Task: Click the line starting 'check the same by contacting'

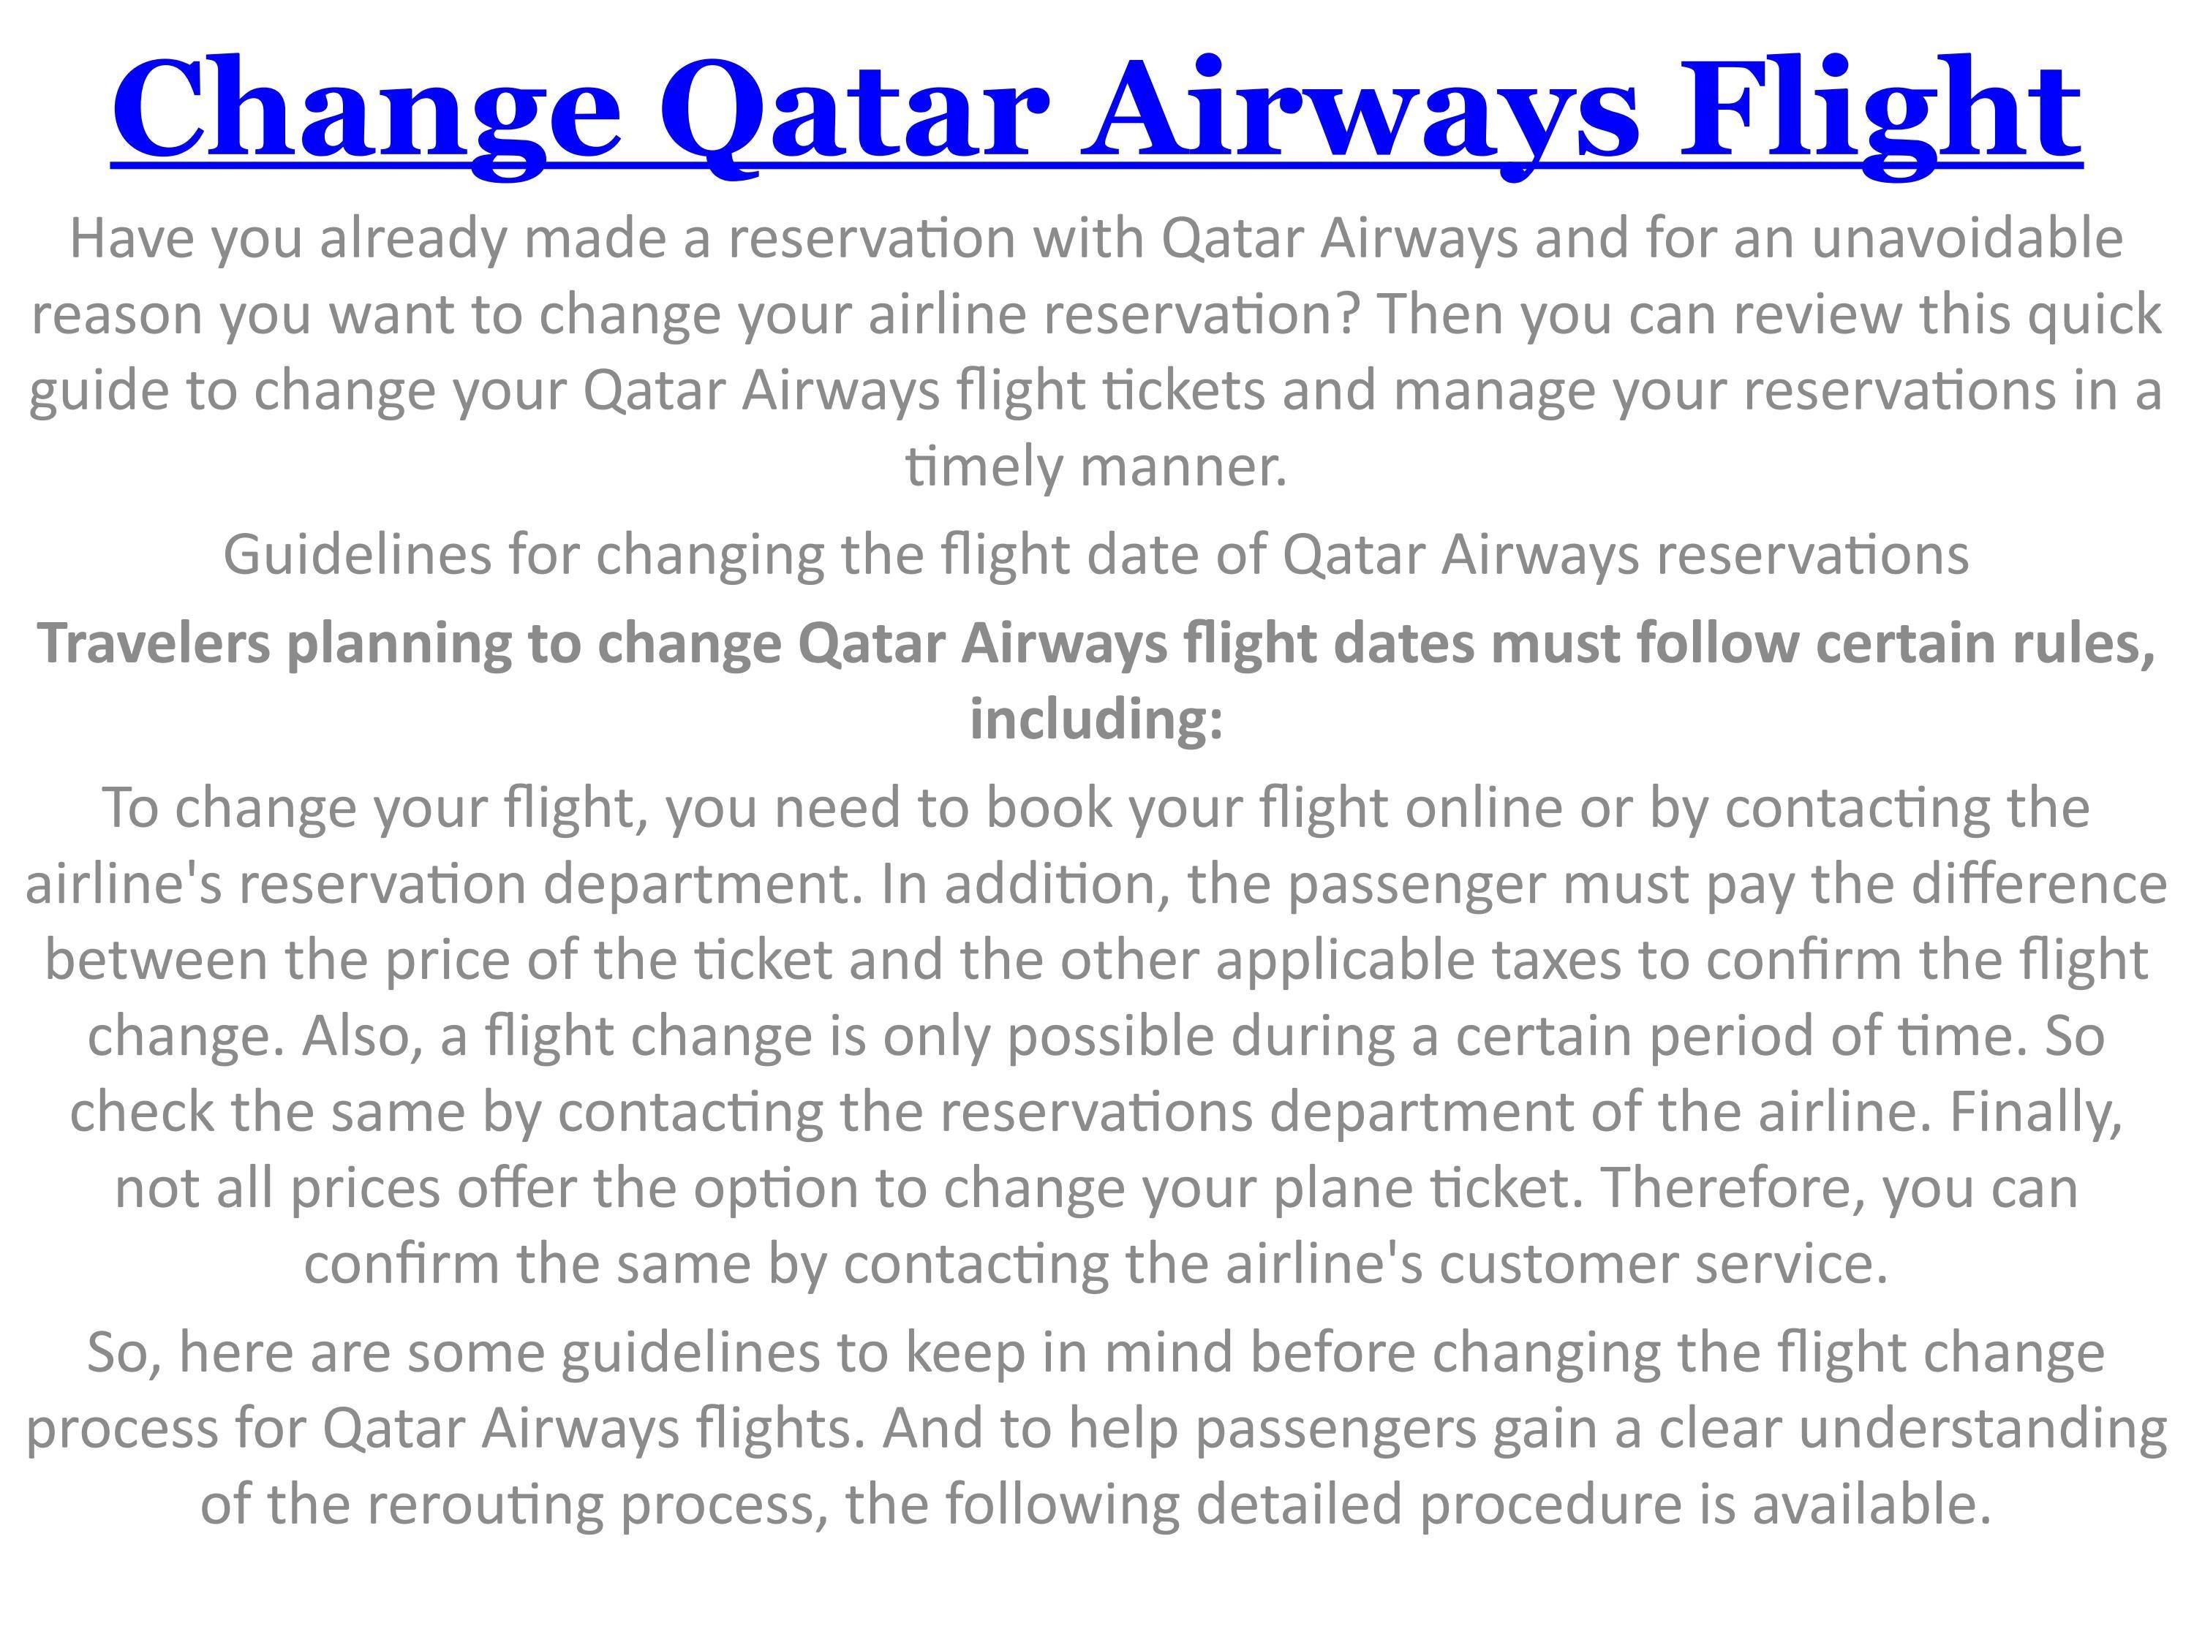Action: [x=1095, y=1111]
